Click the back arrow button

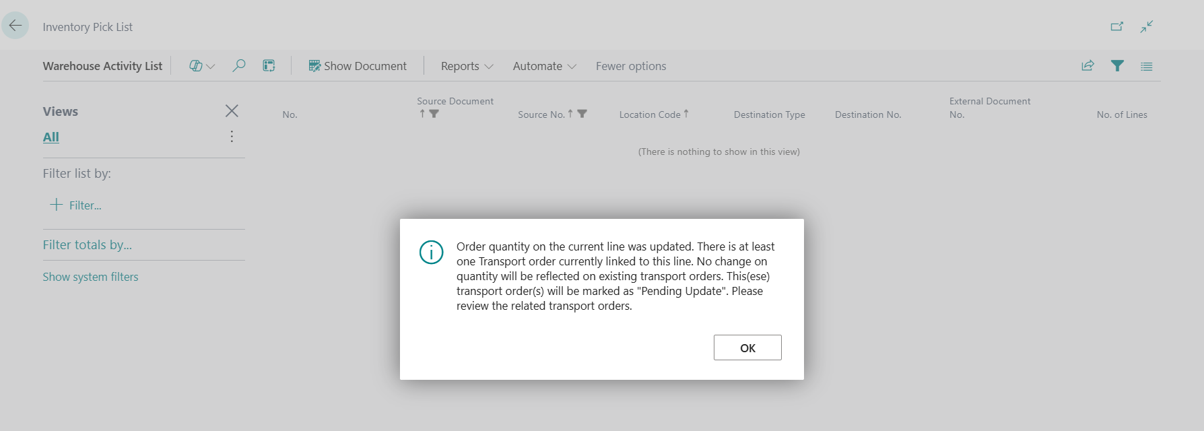(x=15, y=26)
